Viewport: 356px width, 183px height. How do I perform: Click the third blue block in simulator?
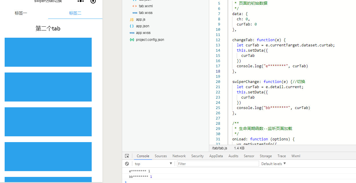click(x=48, y=122)
